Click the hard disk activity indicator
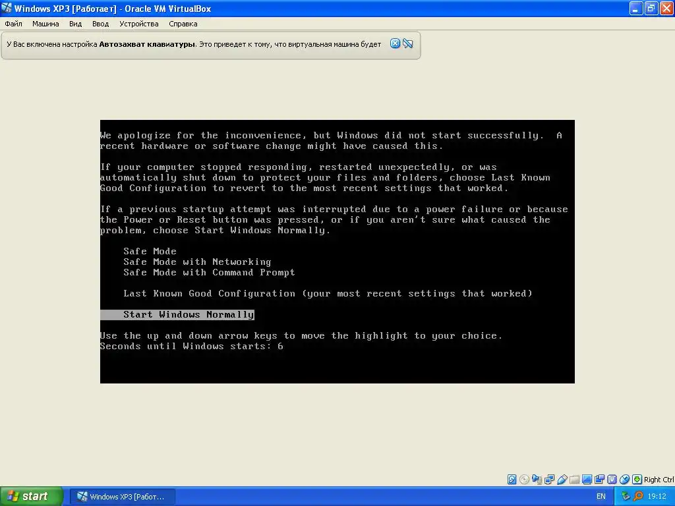The image size is (675, 506). [512, 480]
